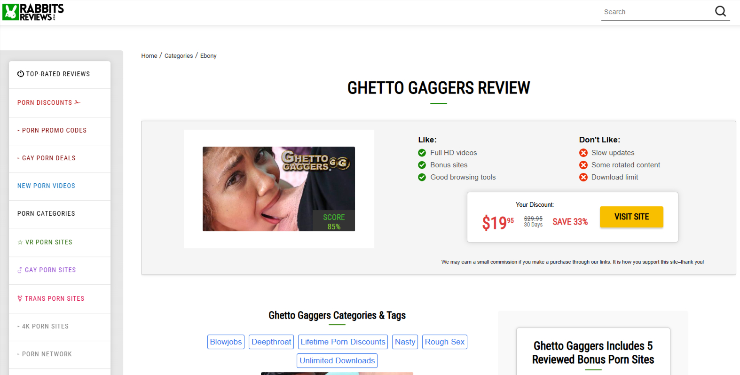Click the trans symbol icon in the sidebar
Viewport: 740px width, 375px height.
click(x=20, y=298)
